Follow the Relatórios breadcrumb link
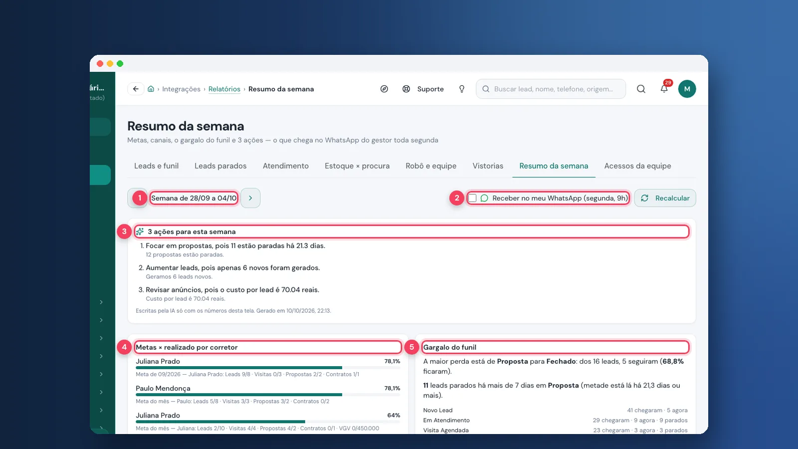Viewport: 798px width, 449px height. (224, 89)
